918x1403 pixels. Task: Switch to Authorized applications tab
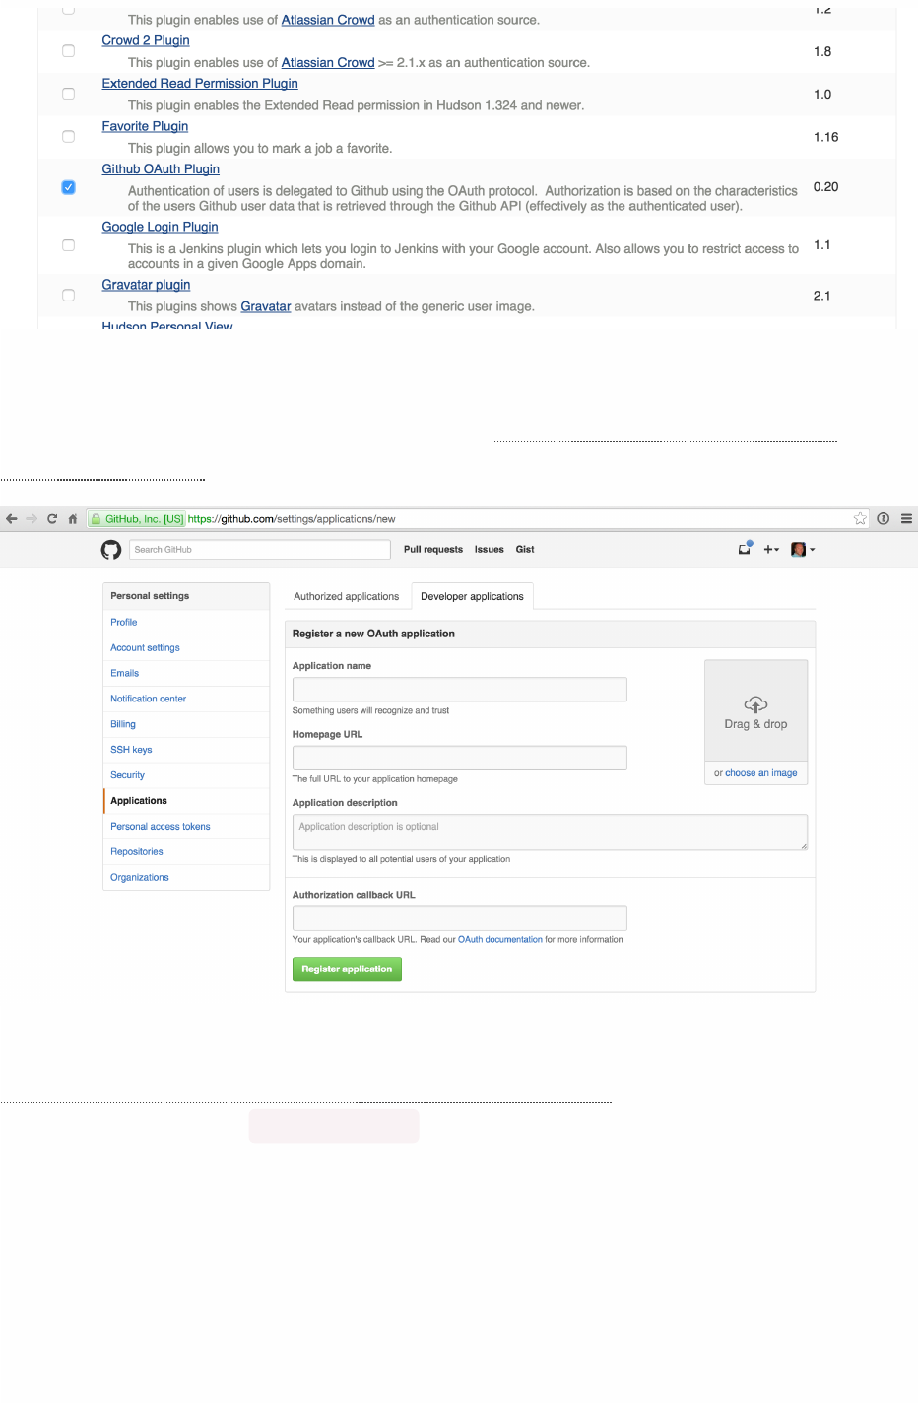click(347, 596)
